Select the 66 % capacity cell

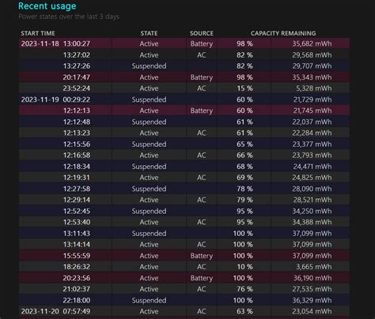[244, 156]
